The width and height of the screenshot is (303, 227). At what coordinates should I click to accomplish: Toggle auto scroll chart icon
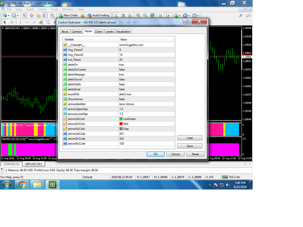tap(161, 16)
